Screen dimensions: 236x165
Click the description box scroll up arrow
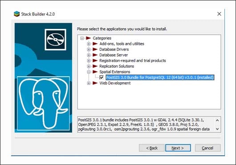217,120
